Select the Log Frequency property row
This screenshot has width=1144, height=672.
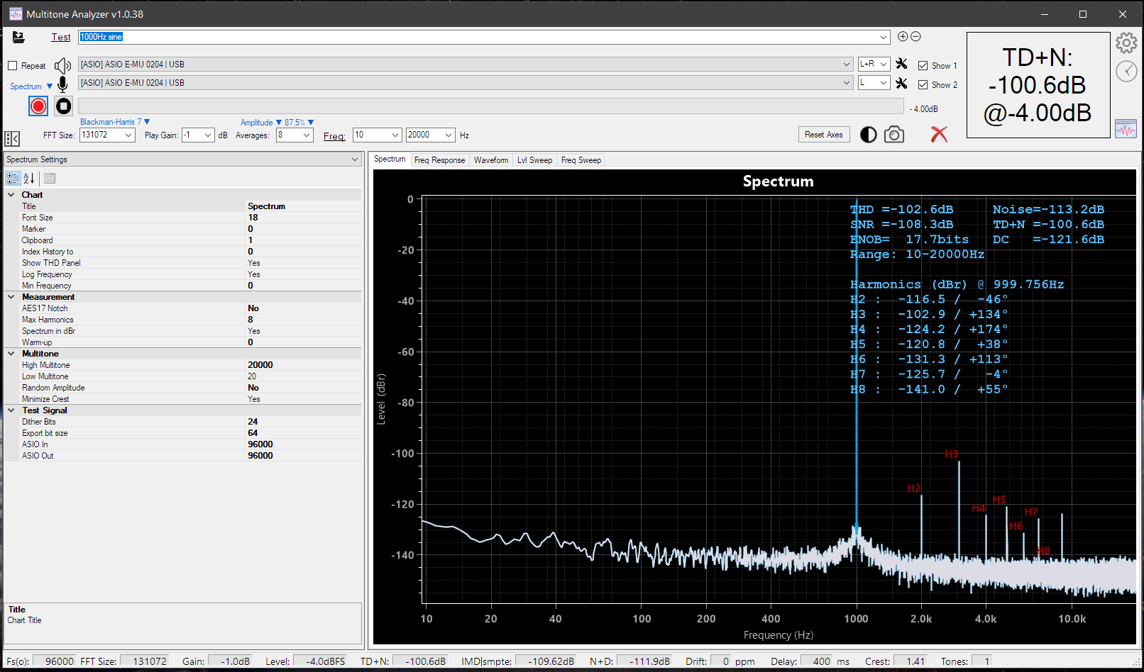click(184, 274)
